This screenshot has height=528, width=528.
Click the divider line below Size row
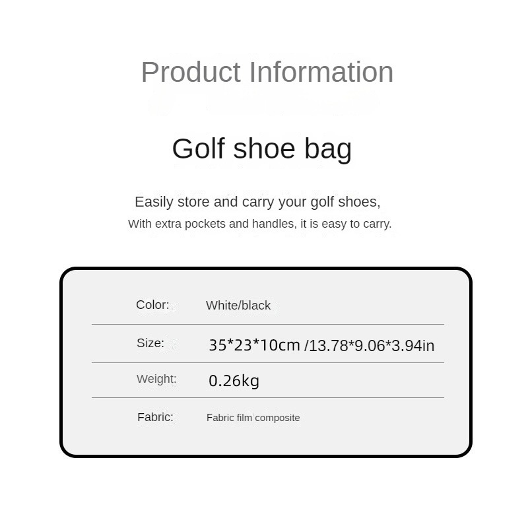tap(268, 362)
